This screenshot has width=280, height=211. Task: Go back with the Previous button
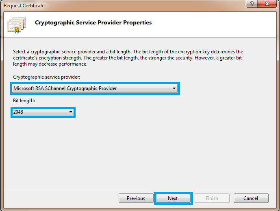pyautogui.click(x=136, y=198)
